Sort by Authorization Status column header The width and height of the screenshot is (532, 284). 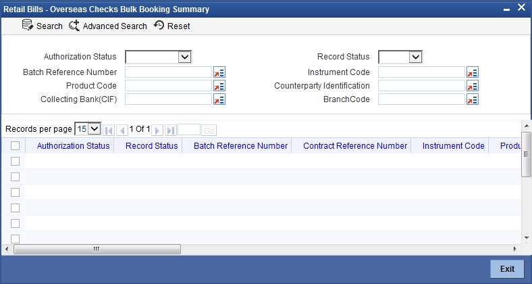[74, 146]
